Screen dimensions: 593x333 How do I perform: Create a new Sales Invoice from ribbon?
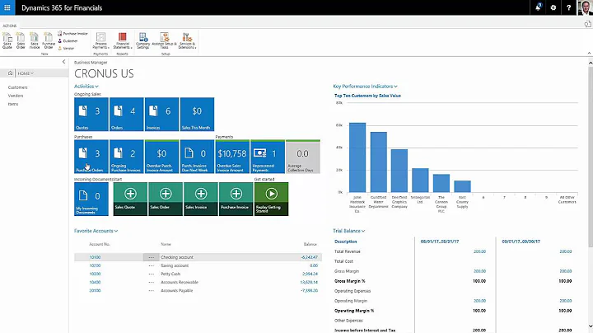[35, 40]
